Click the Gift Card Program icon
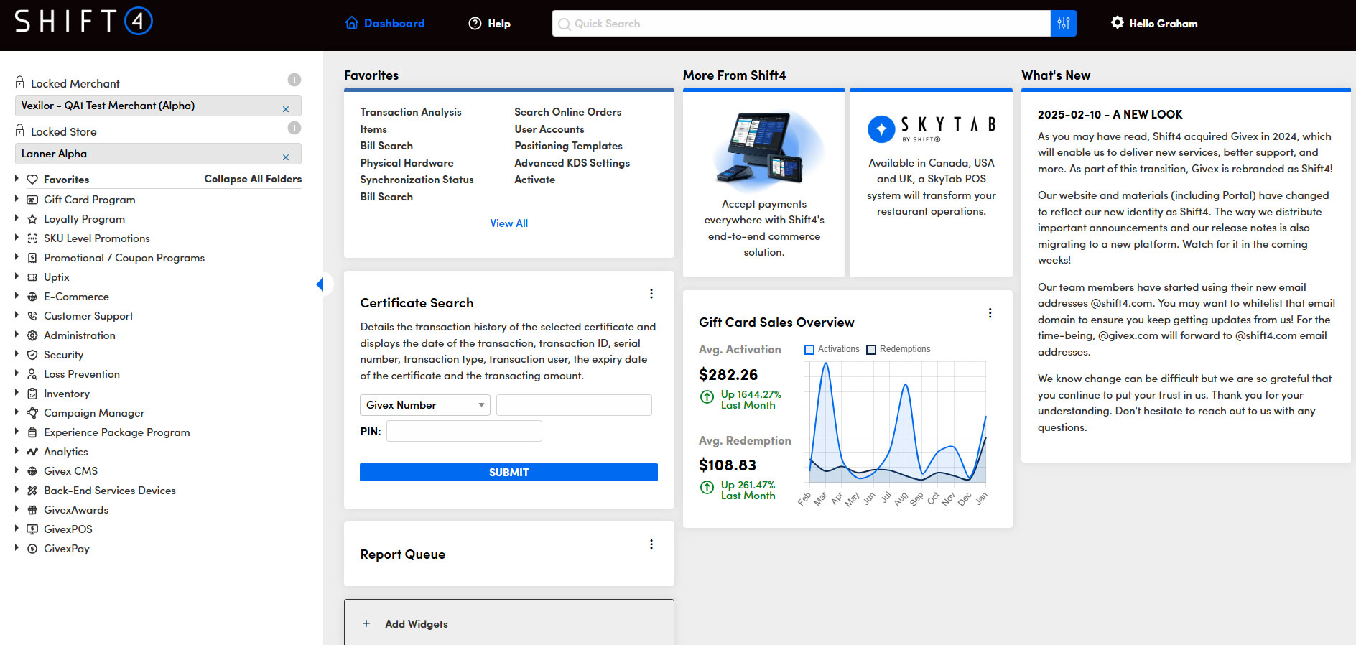 coord(32,200)
